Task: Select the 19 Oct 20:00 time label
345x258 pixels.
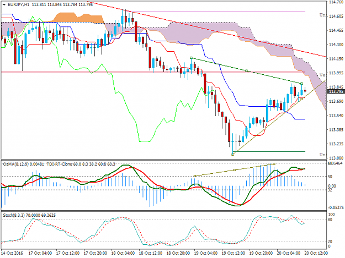Action: tap(261, 253)
